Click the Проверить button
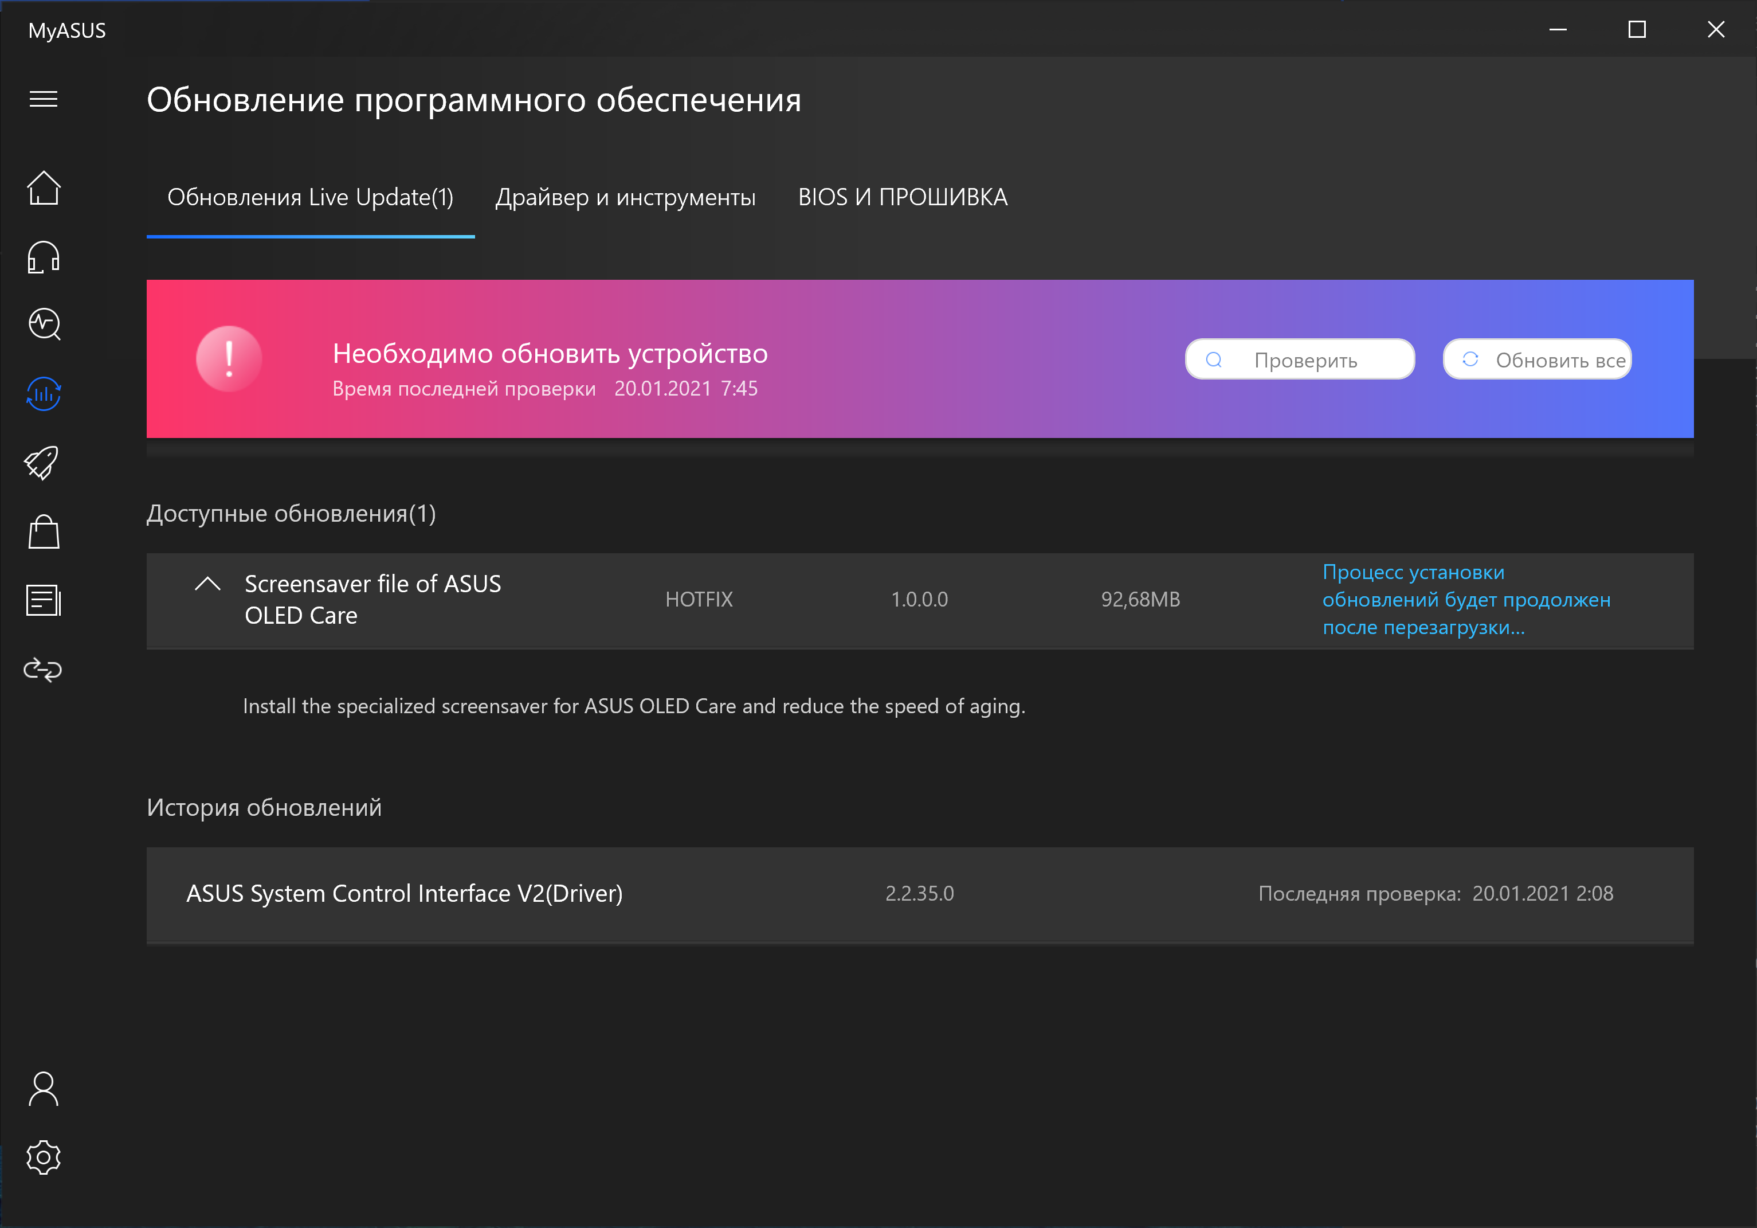The width and height of the screenshot is (1757, 1228). (1299, 359)
